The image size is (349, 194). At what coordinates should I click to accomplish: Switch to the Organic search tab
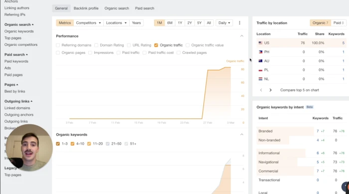117,8
